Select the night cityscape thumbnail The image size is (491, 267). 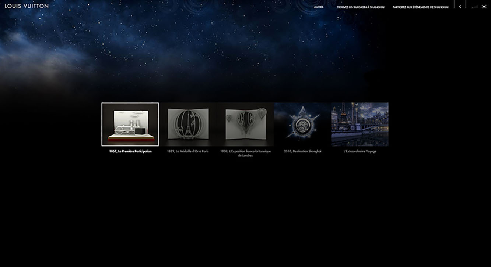click(x=360, y=124)
